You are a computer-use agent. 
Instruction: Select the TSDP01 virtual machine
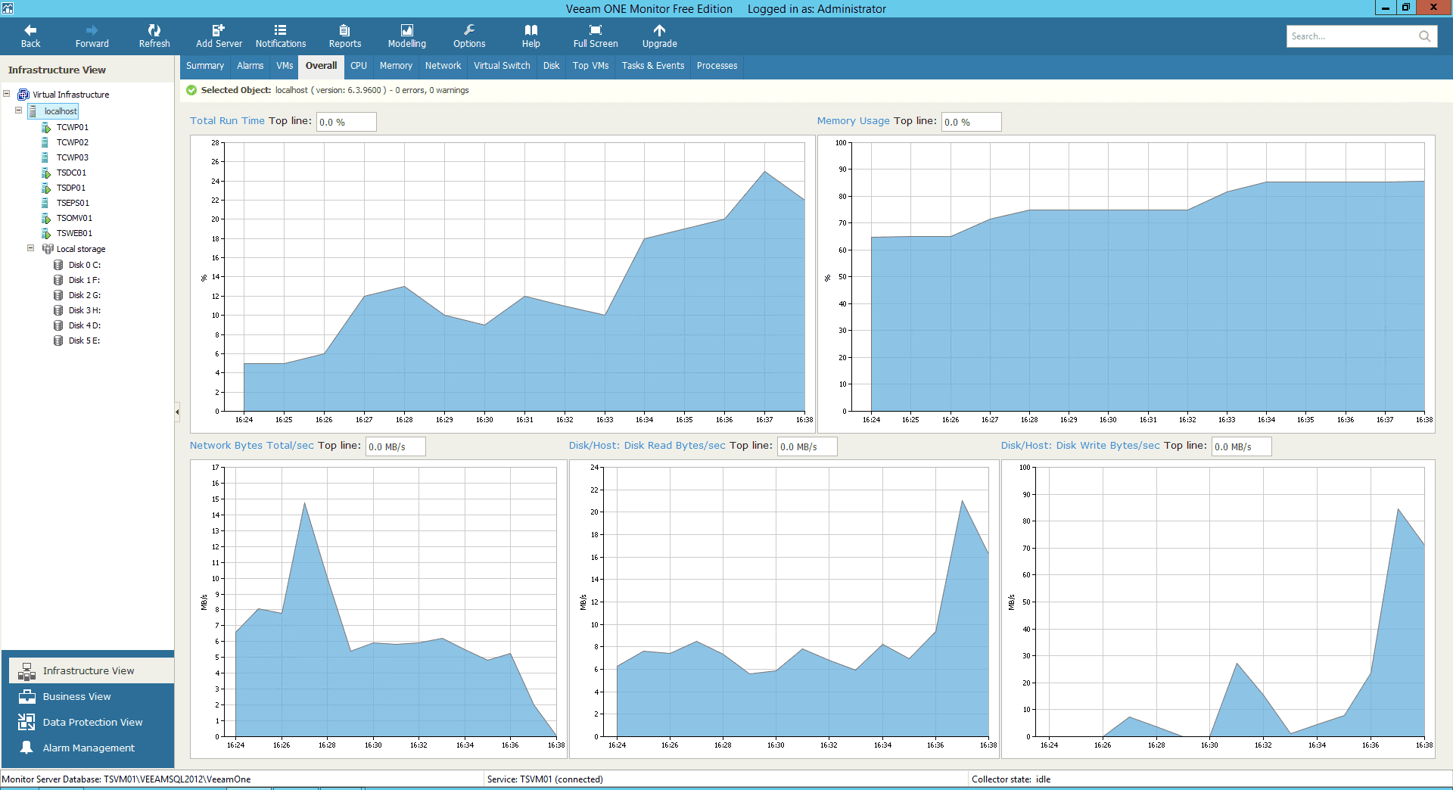(x=71, y=188)
